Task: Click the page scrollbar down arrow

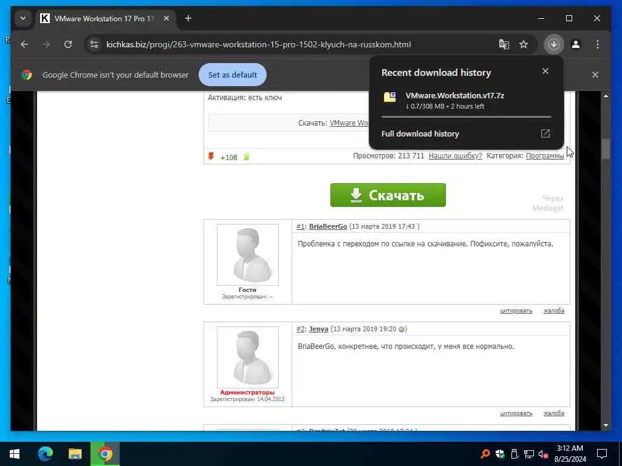Action: (606, 425)
